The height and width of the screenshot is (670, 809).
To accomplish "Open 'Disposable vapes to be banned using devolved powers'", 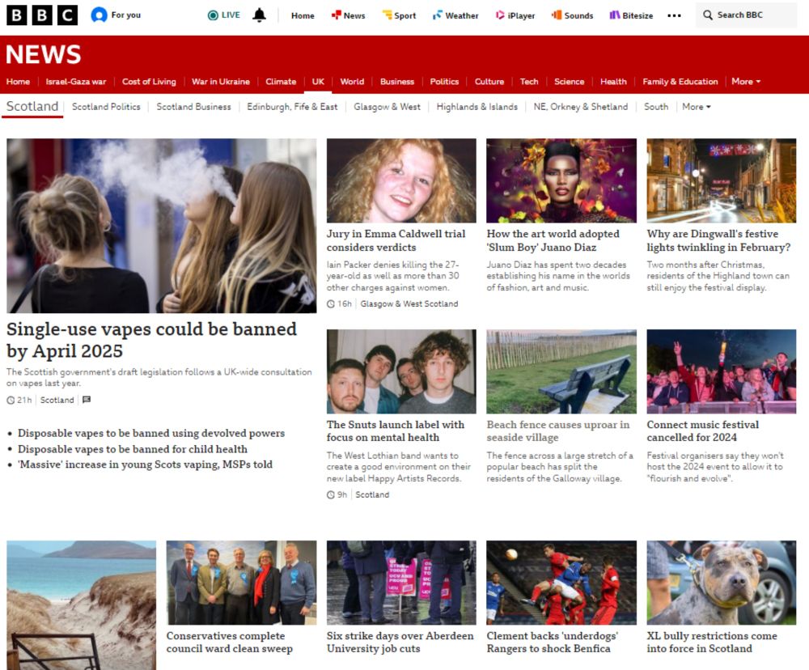I will (x=151, y=433).
